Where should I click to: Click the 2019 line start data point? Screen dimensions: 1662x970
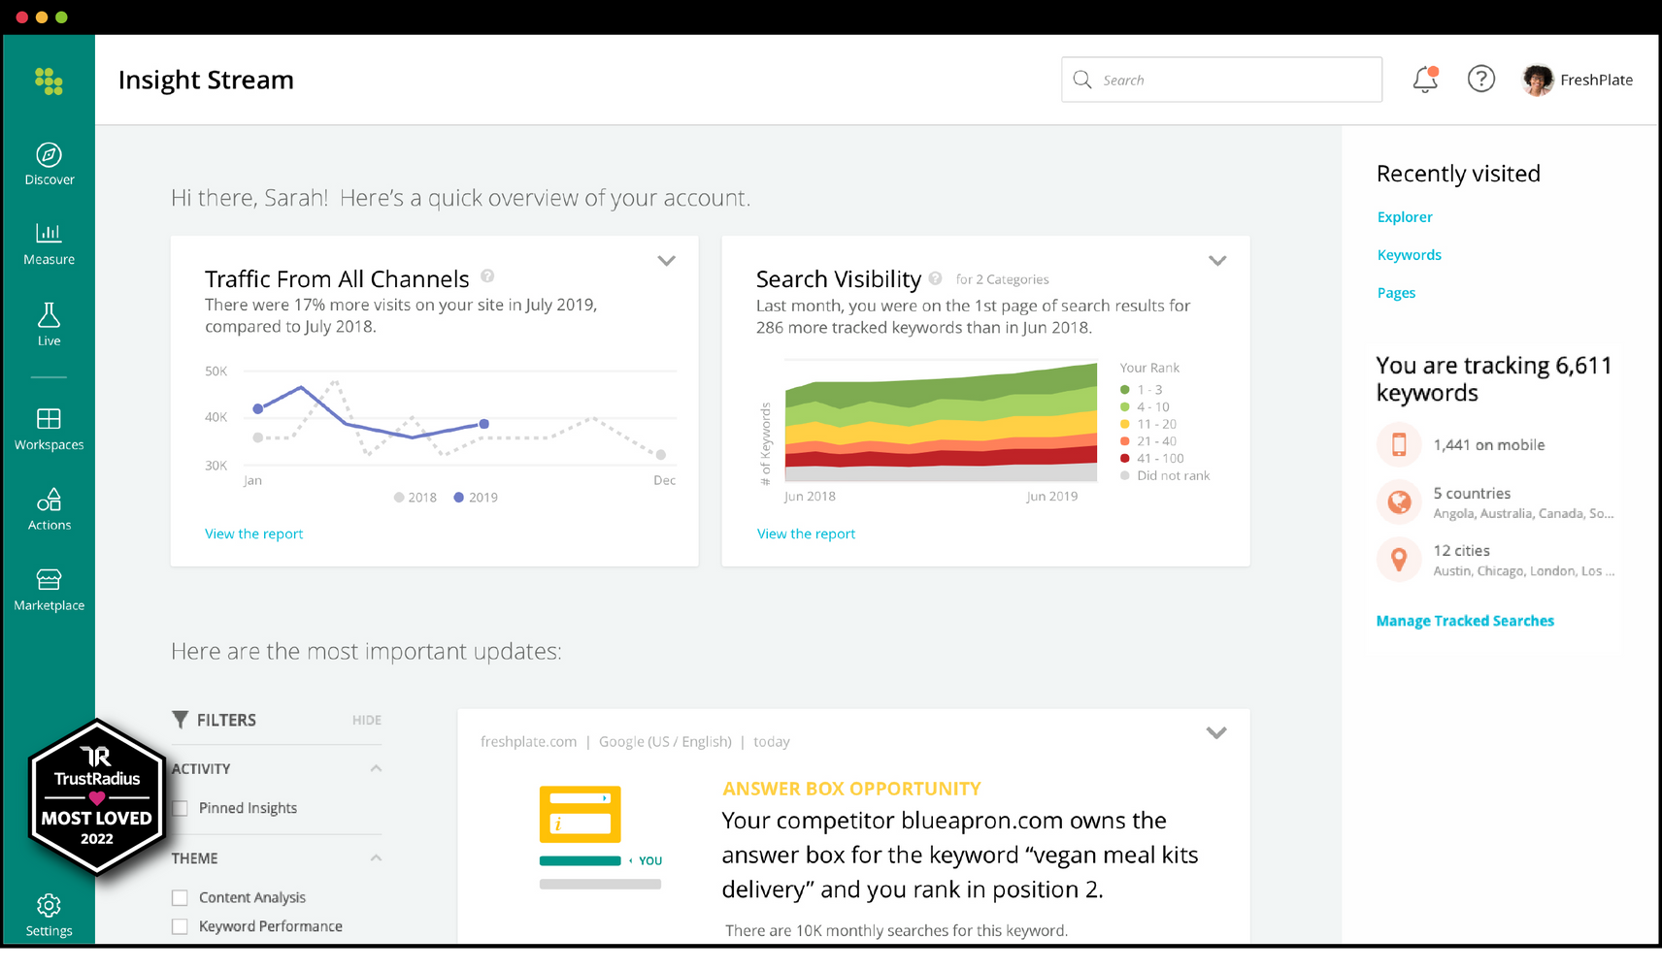tap(258, 408)
